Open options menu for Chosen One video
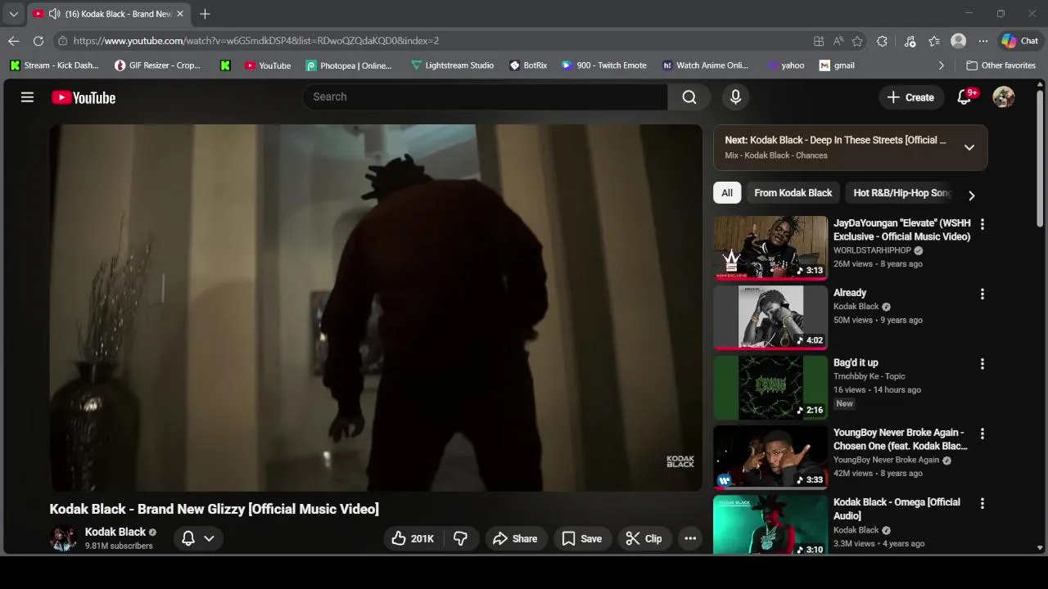 [982, 434]
